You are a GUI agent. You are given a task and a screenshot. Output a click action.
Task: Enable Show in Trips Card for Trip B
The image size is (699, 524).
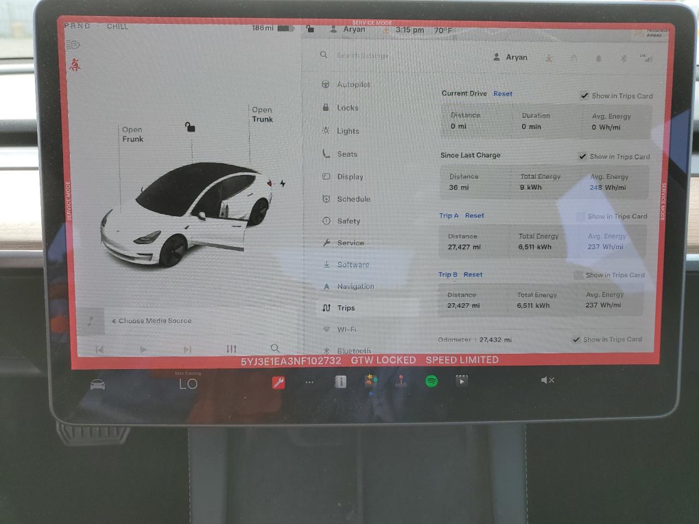point(578,275)
